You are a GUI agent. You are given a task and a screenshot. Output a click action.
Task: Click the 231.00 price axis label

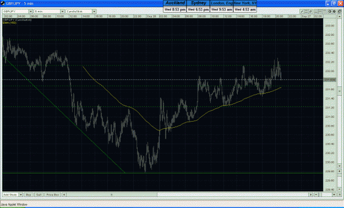tap(330, 117)
